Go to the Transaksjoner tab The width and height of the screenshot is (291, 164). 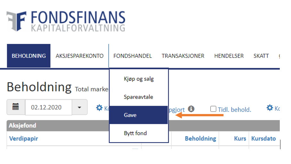pos(183,56)
